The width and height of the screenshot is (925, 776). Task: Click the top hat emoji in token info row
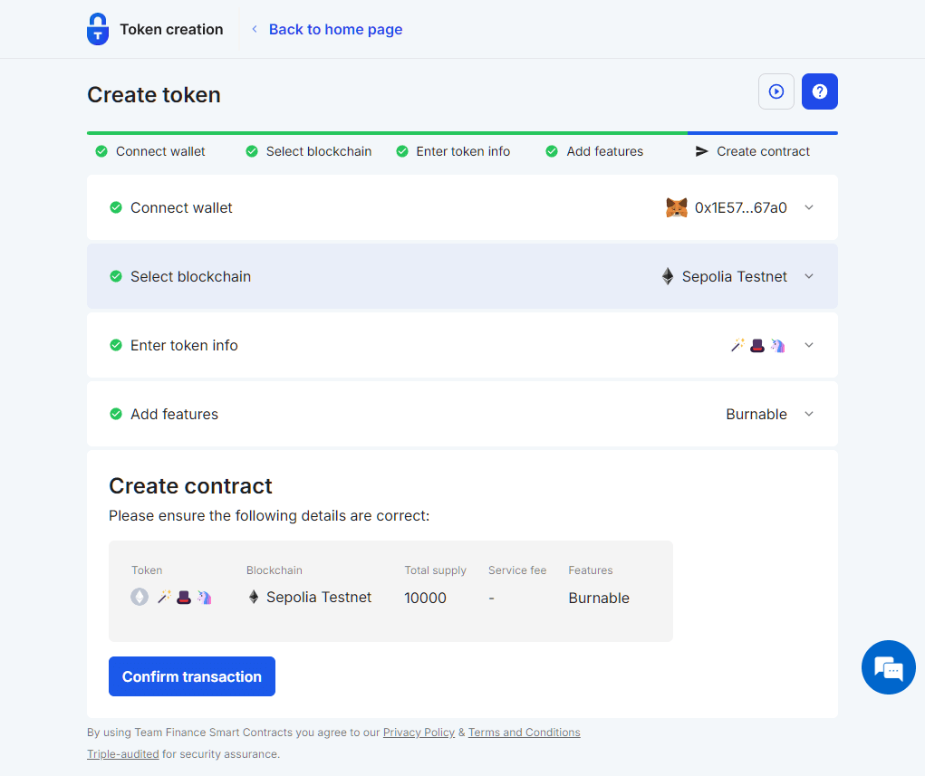pyautogui.click(x=756, y=345)
